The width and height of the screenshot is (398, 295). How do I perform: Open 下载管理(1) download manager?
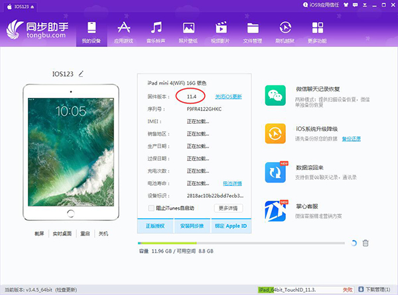click(x=375, y=290)
